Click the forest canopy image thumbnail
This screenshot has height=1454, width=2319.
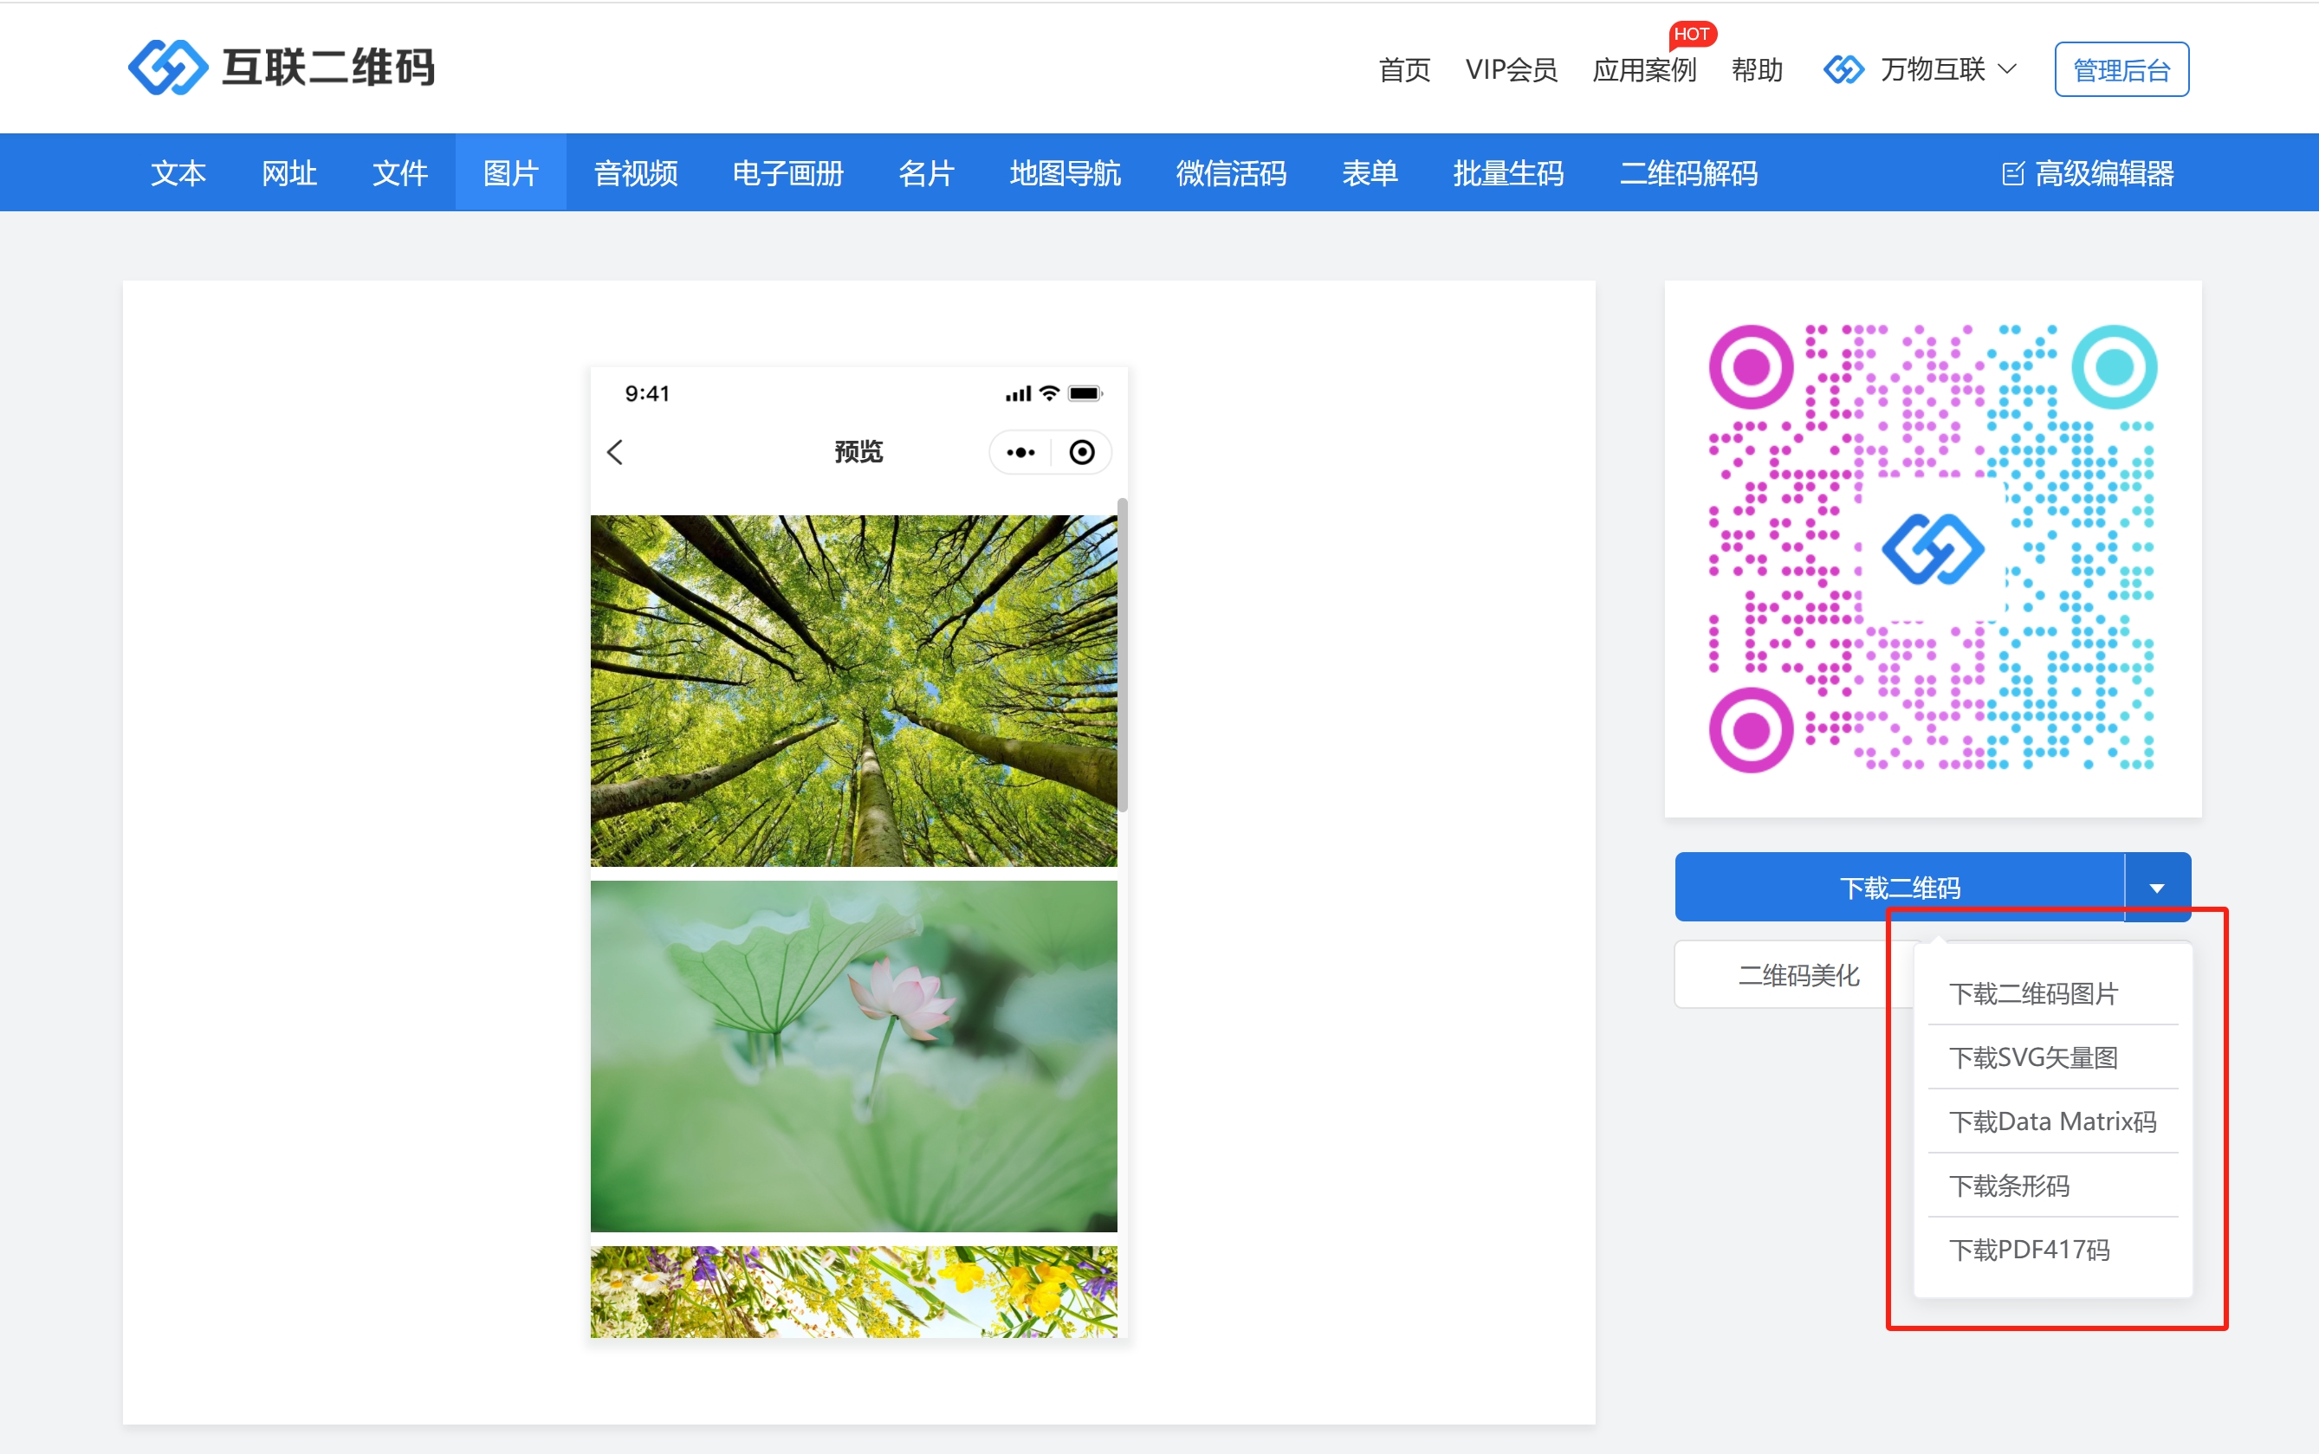(853, 690)
